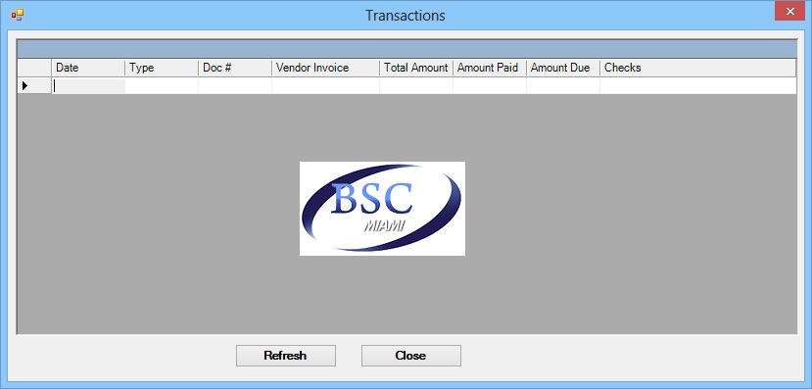
Task: Click the Amount Paid column header
Action: 490,68
